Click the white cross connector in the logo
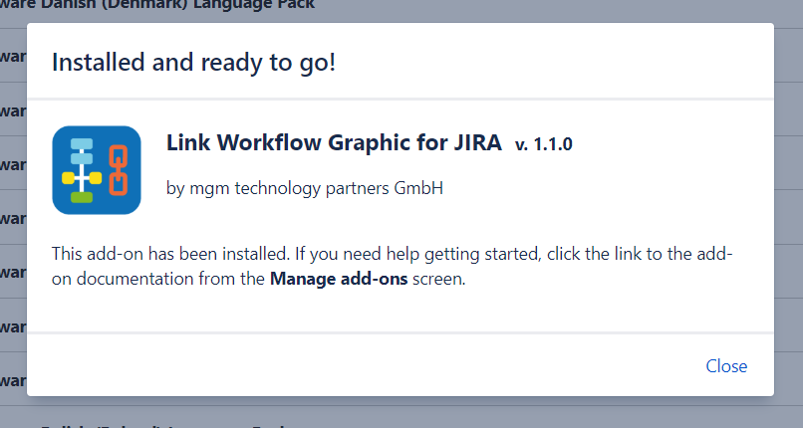Image resolution: width=803 pixels, height=428 pixels. (82, 178)
